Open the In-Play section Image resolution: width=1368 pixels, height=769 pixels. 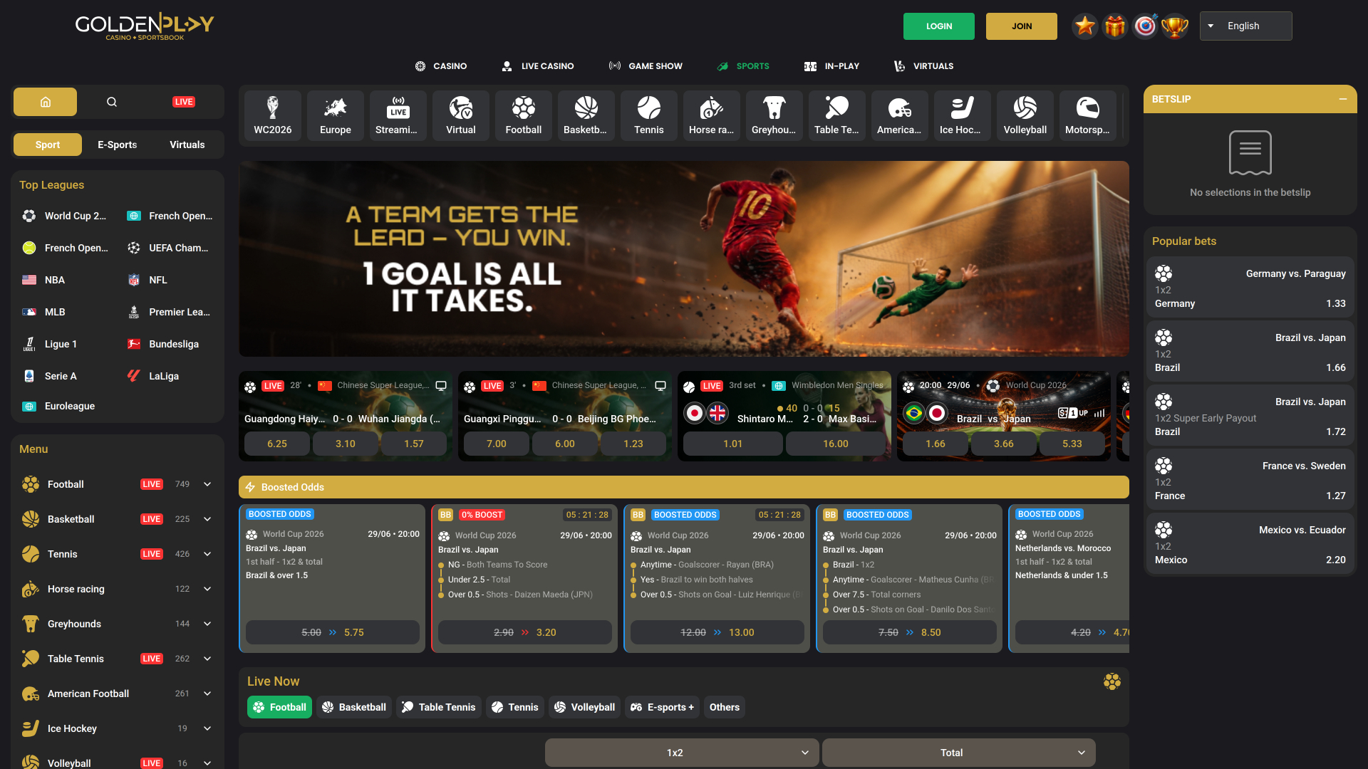point(832,66)
